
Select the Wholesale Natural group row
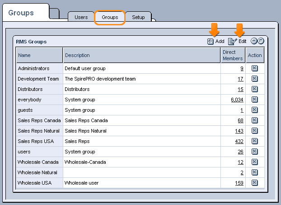point(37,172)
